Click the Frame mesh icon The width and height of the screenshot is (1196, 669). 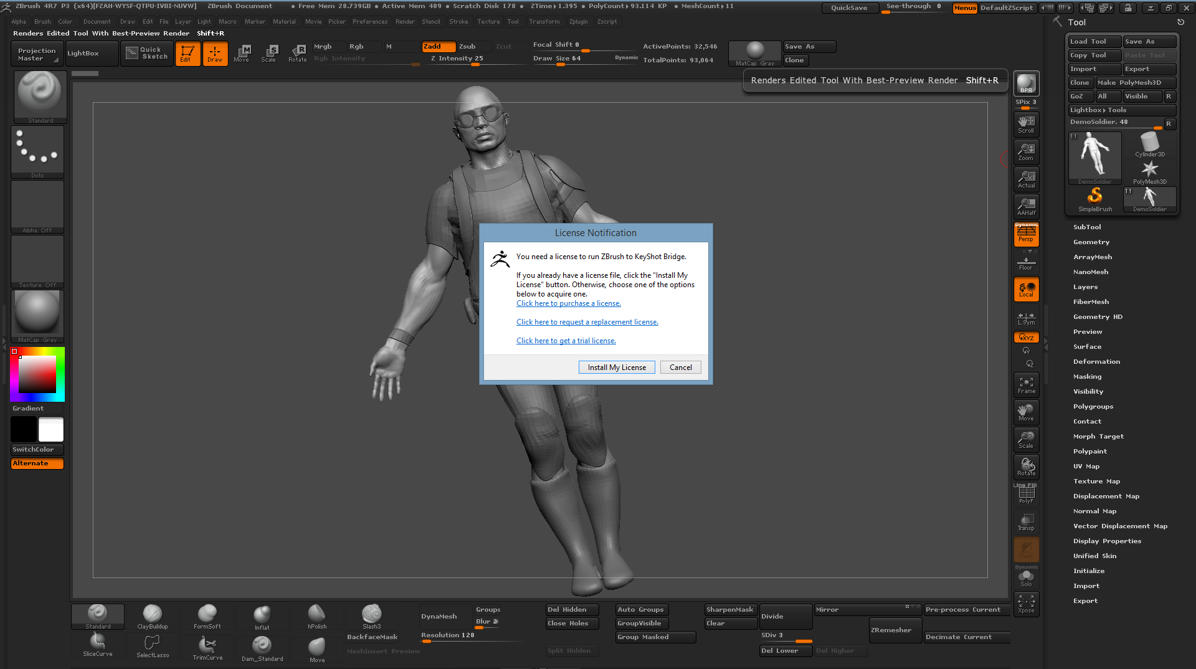tap(1026, 384)
